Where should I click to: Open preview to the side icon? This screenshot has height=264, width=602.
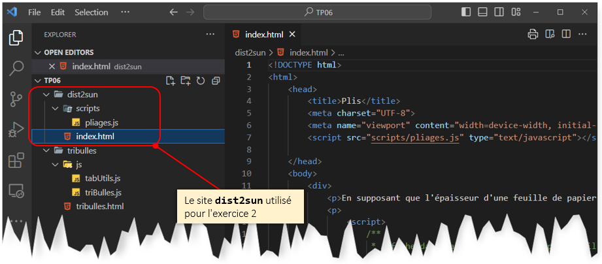pyautogui.click(x=550, y=34)
